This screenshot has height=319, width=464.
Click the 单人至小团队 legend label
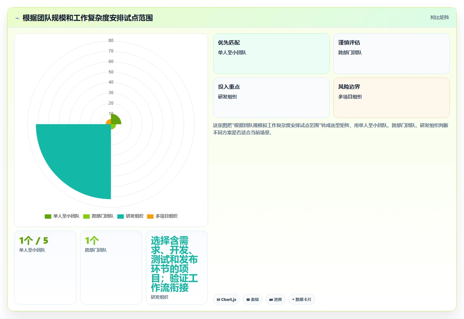pos(66,216)
